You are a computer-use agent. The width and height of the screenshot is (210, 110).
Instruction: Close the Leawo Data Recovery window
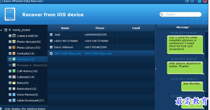click(x=205, y=1)
